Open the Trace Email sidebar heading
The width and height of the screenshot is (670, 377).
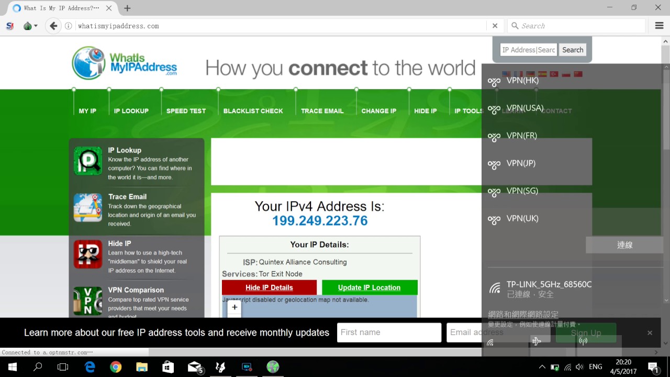[127, 197]
